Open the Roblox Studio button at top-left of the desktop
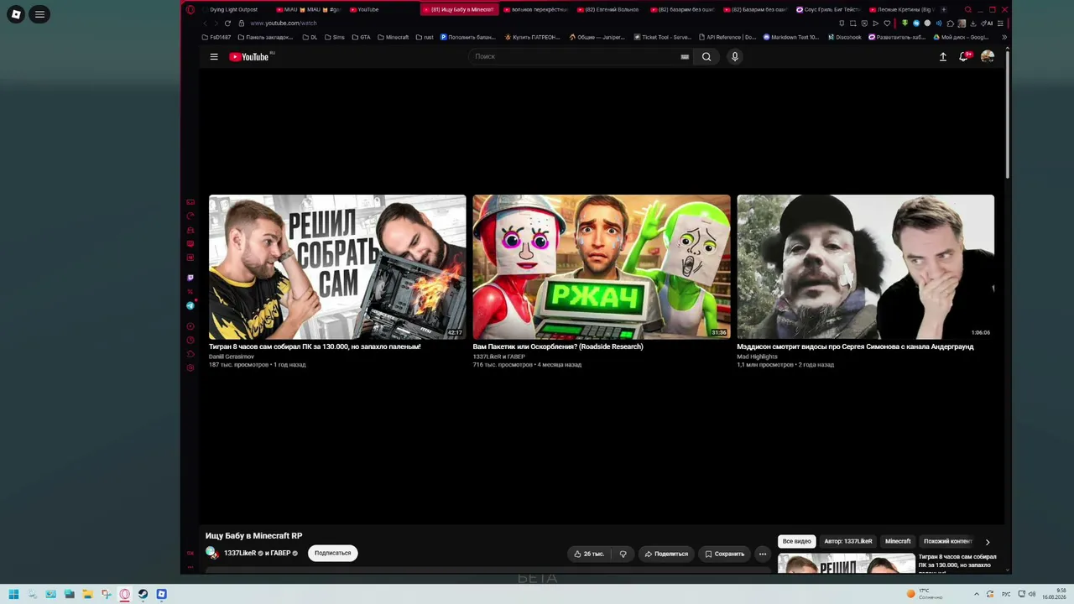This screenshot has width=1074, height=604. pos(16,14)
